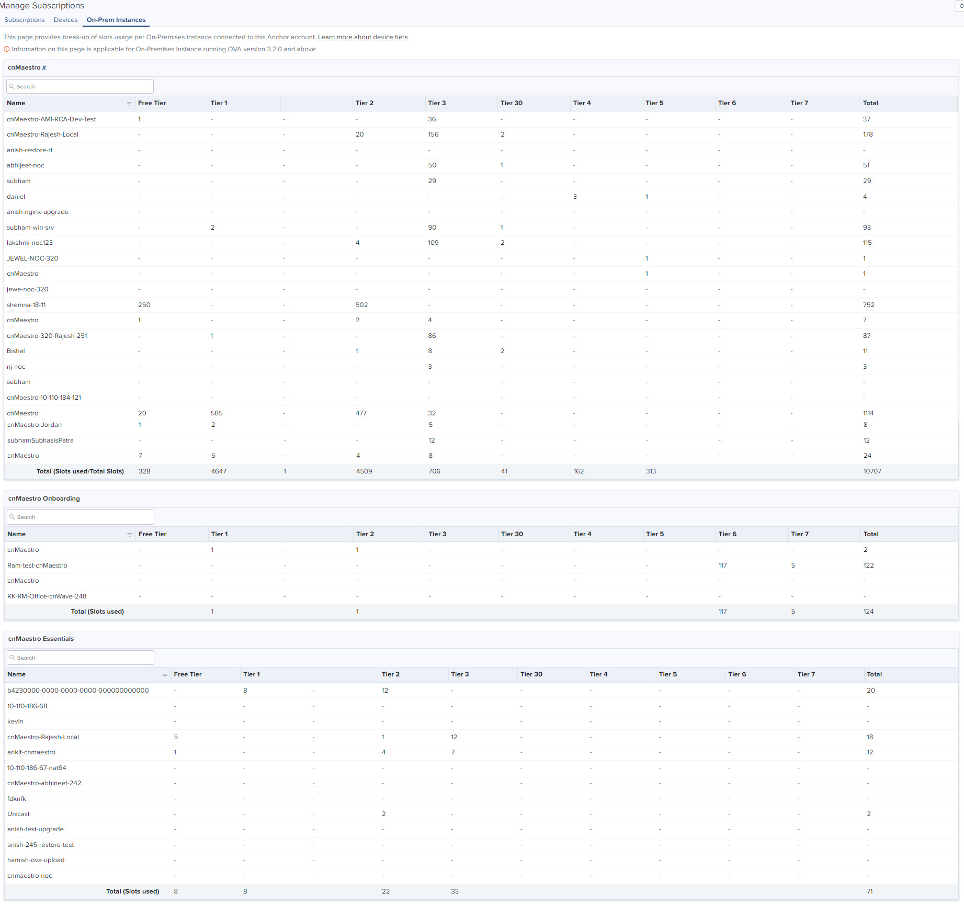Select the shemna-18-11 instance row
964x905 pixels.
coord(481,305)
